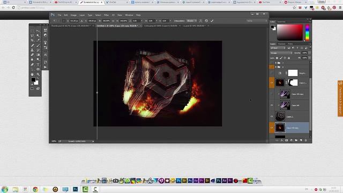Switch to the Paths tab
The height and width of the screenshot is (193, 343).
tap(290, 44)
